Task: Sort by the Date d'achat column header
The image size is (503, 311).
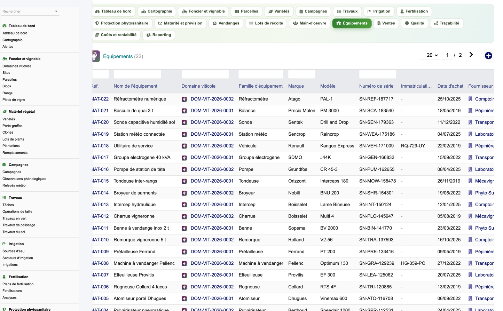Action: tap(450, 86)
